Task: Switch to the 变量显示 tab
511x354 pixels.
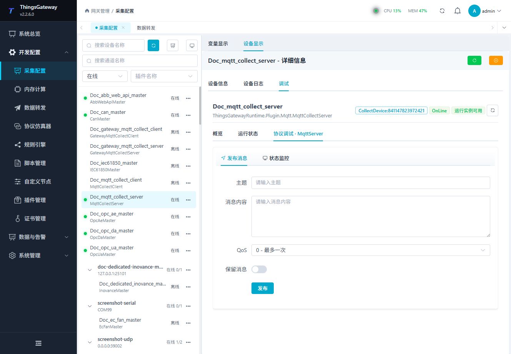Action: pyautogui.click(x=218, y=44)
